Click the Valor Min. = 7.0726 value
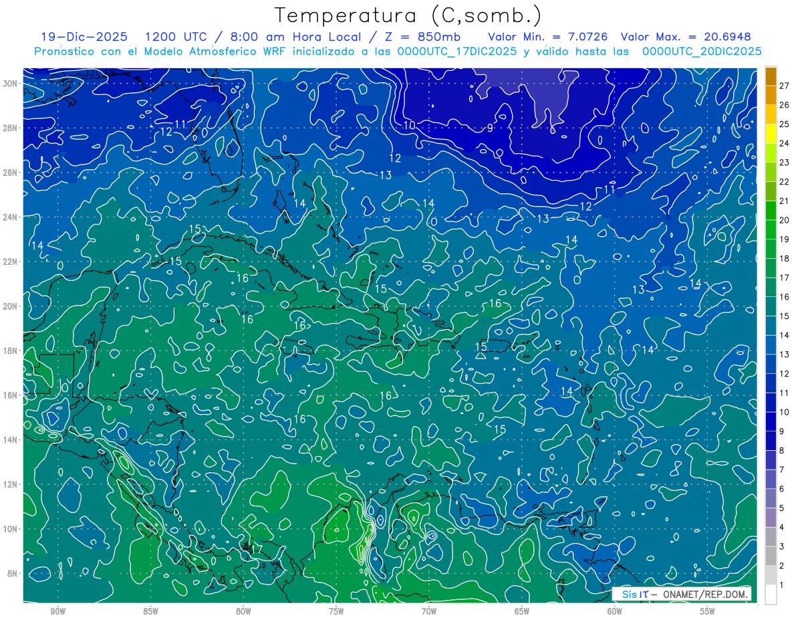The image size is (802, 620). 548,37
